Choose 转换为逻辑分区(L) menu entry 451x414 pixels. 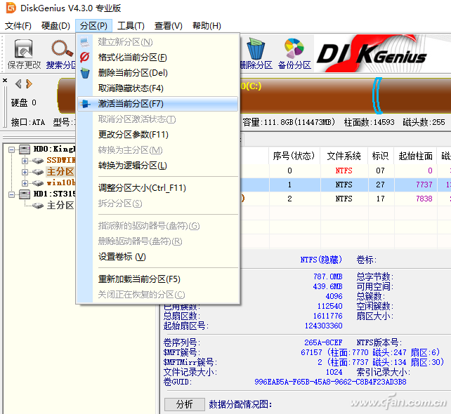tap(157, 166)
